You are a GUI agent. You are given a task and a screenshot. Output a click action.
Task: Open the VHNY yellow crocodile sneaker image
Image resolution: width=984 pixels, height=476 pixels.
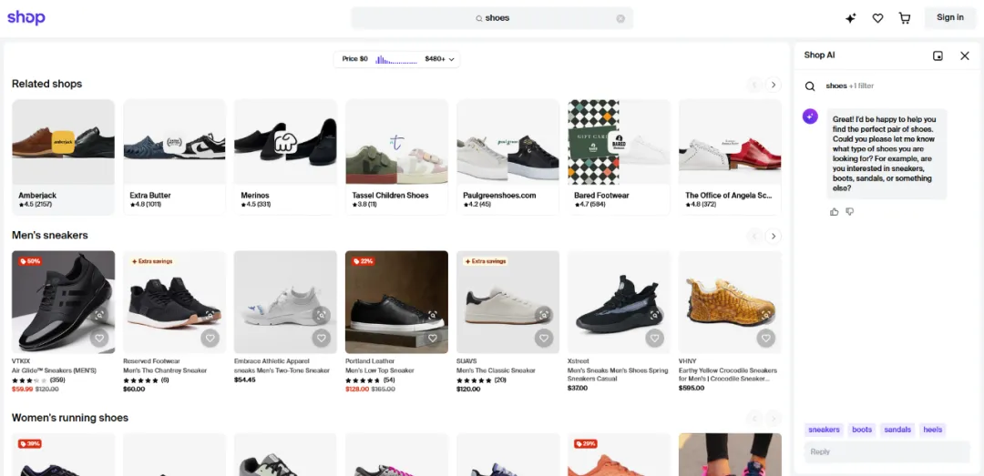click(730, 301)
